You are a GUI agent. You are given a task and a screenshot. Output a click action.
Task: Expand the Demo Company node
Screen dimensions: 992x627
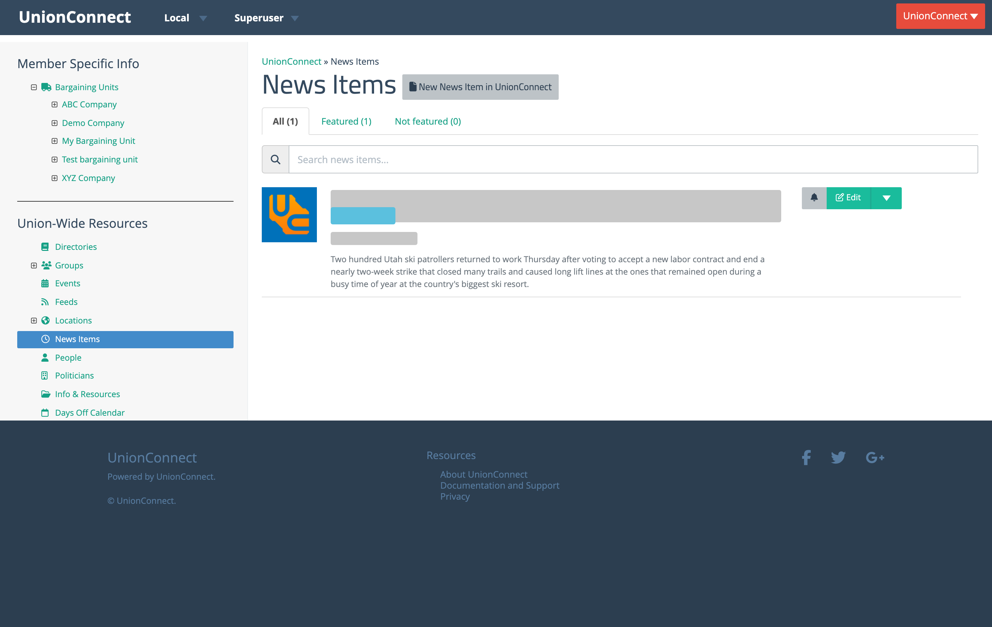coord(54,123)
